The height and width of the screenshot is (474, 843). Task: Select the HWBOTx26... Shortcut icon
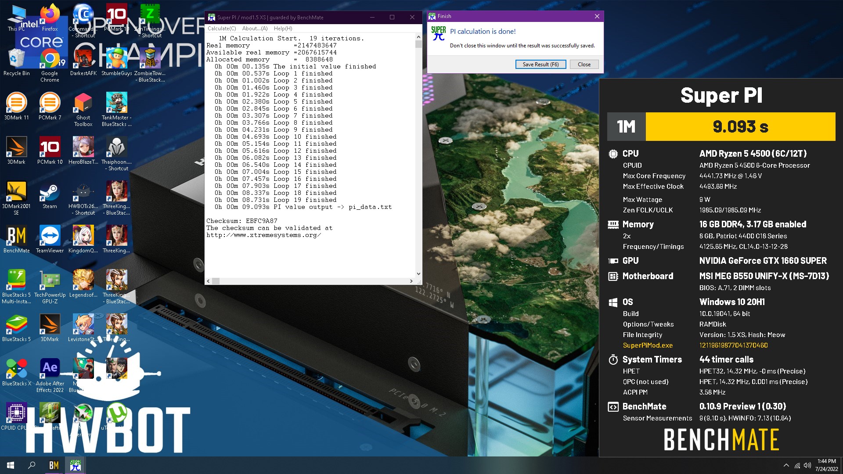[x=83, y=198]
